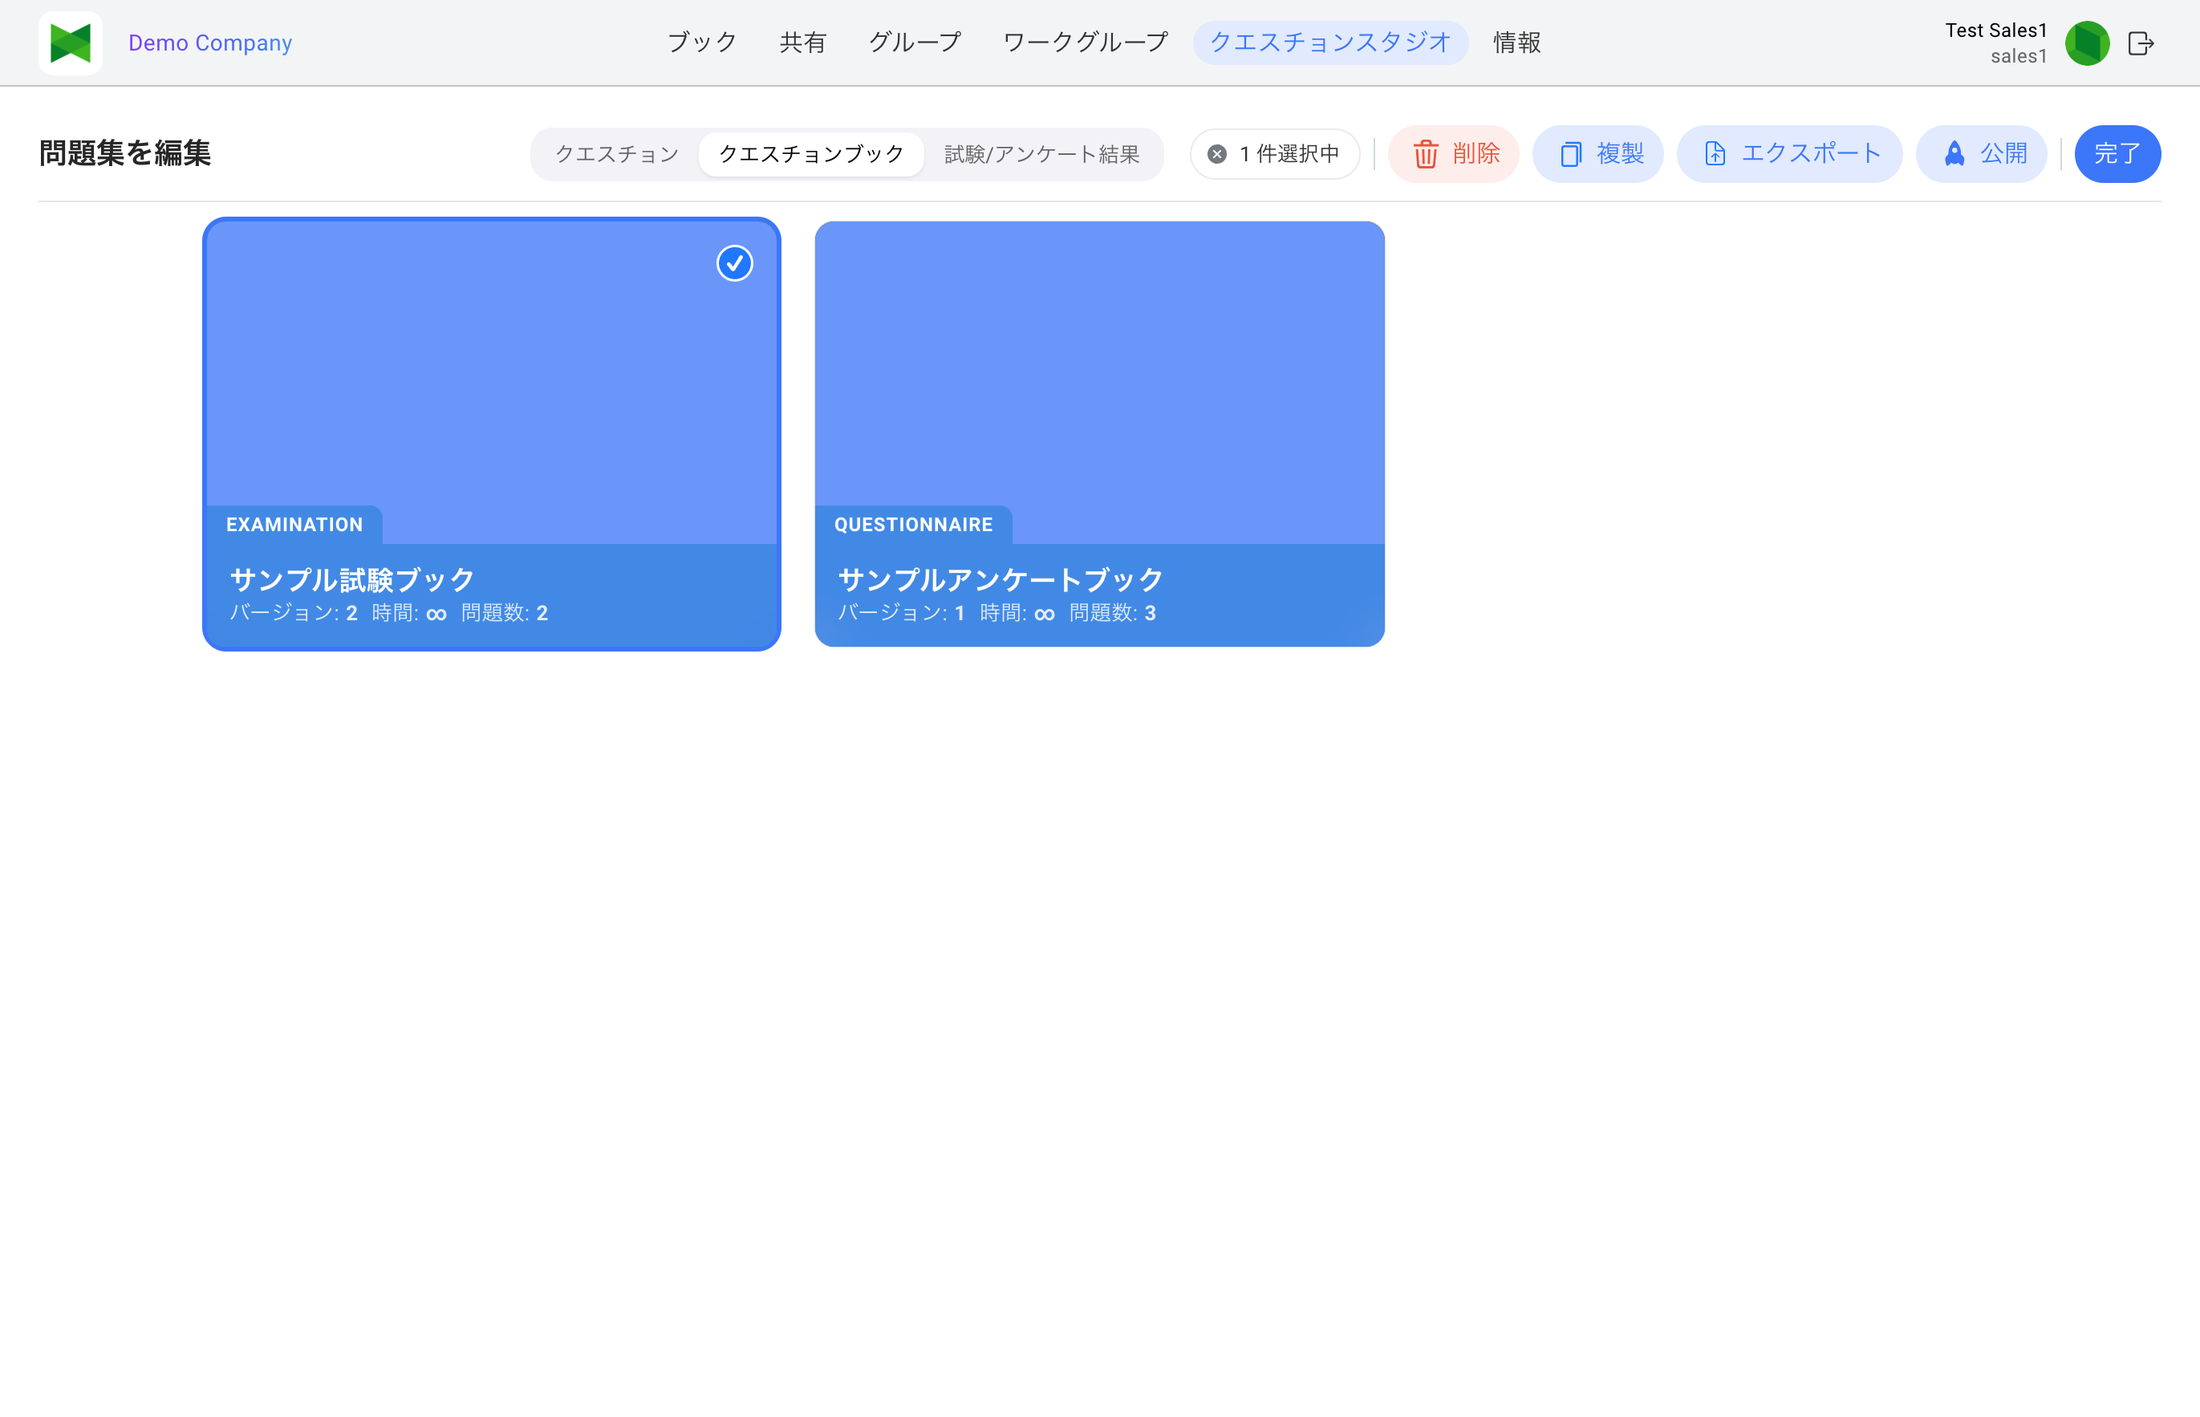Viewport: 2200px width, 1417px height.
Task: Switch to the クエスチョン tab
Action: click(616, 154)
